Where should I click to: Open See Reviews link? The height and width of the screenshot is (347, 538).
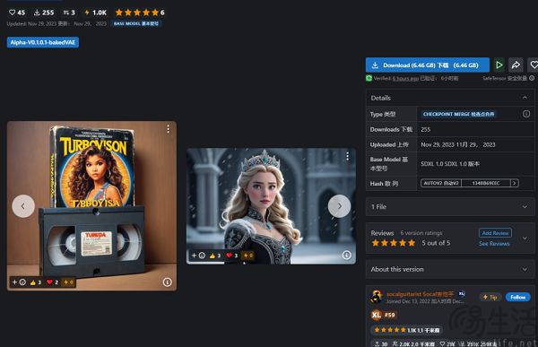[494, 244]
